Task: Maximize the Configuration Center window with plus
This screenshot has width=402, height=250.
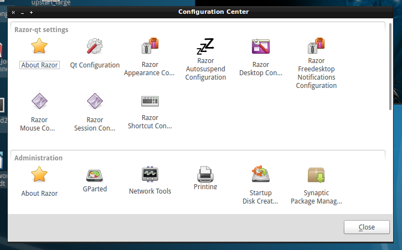Action: (31, 12)
